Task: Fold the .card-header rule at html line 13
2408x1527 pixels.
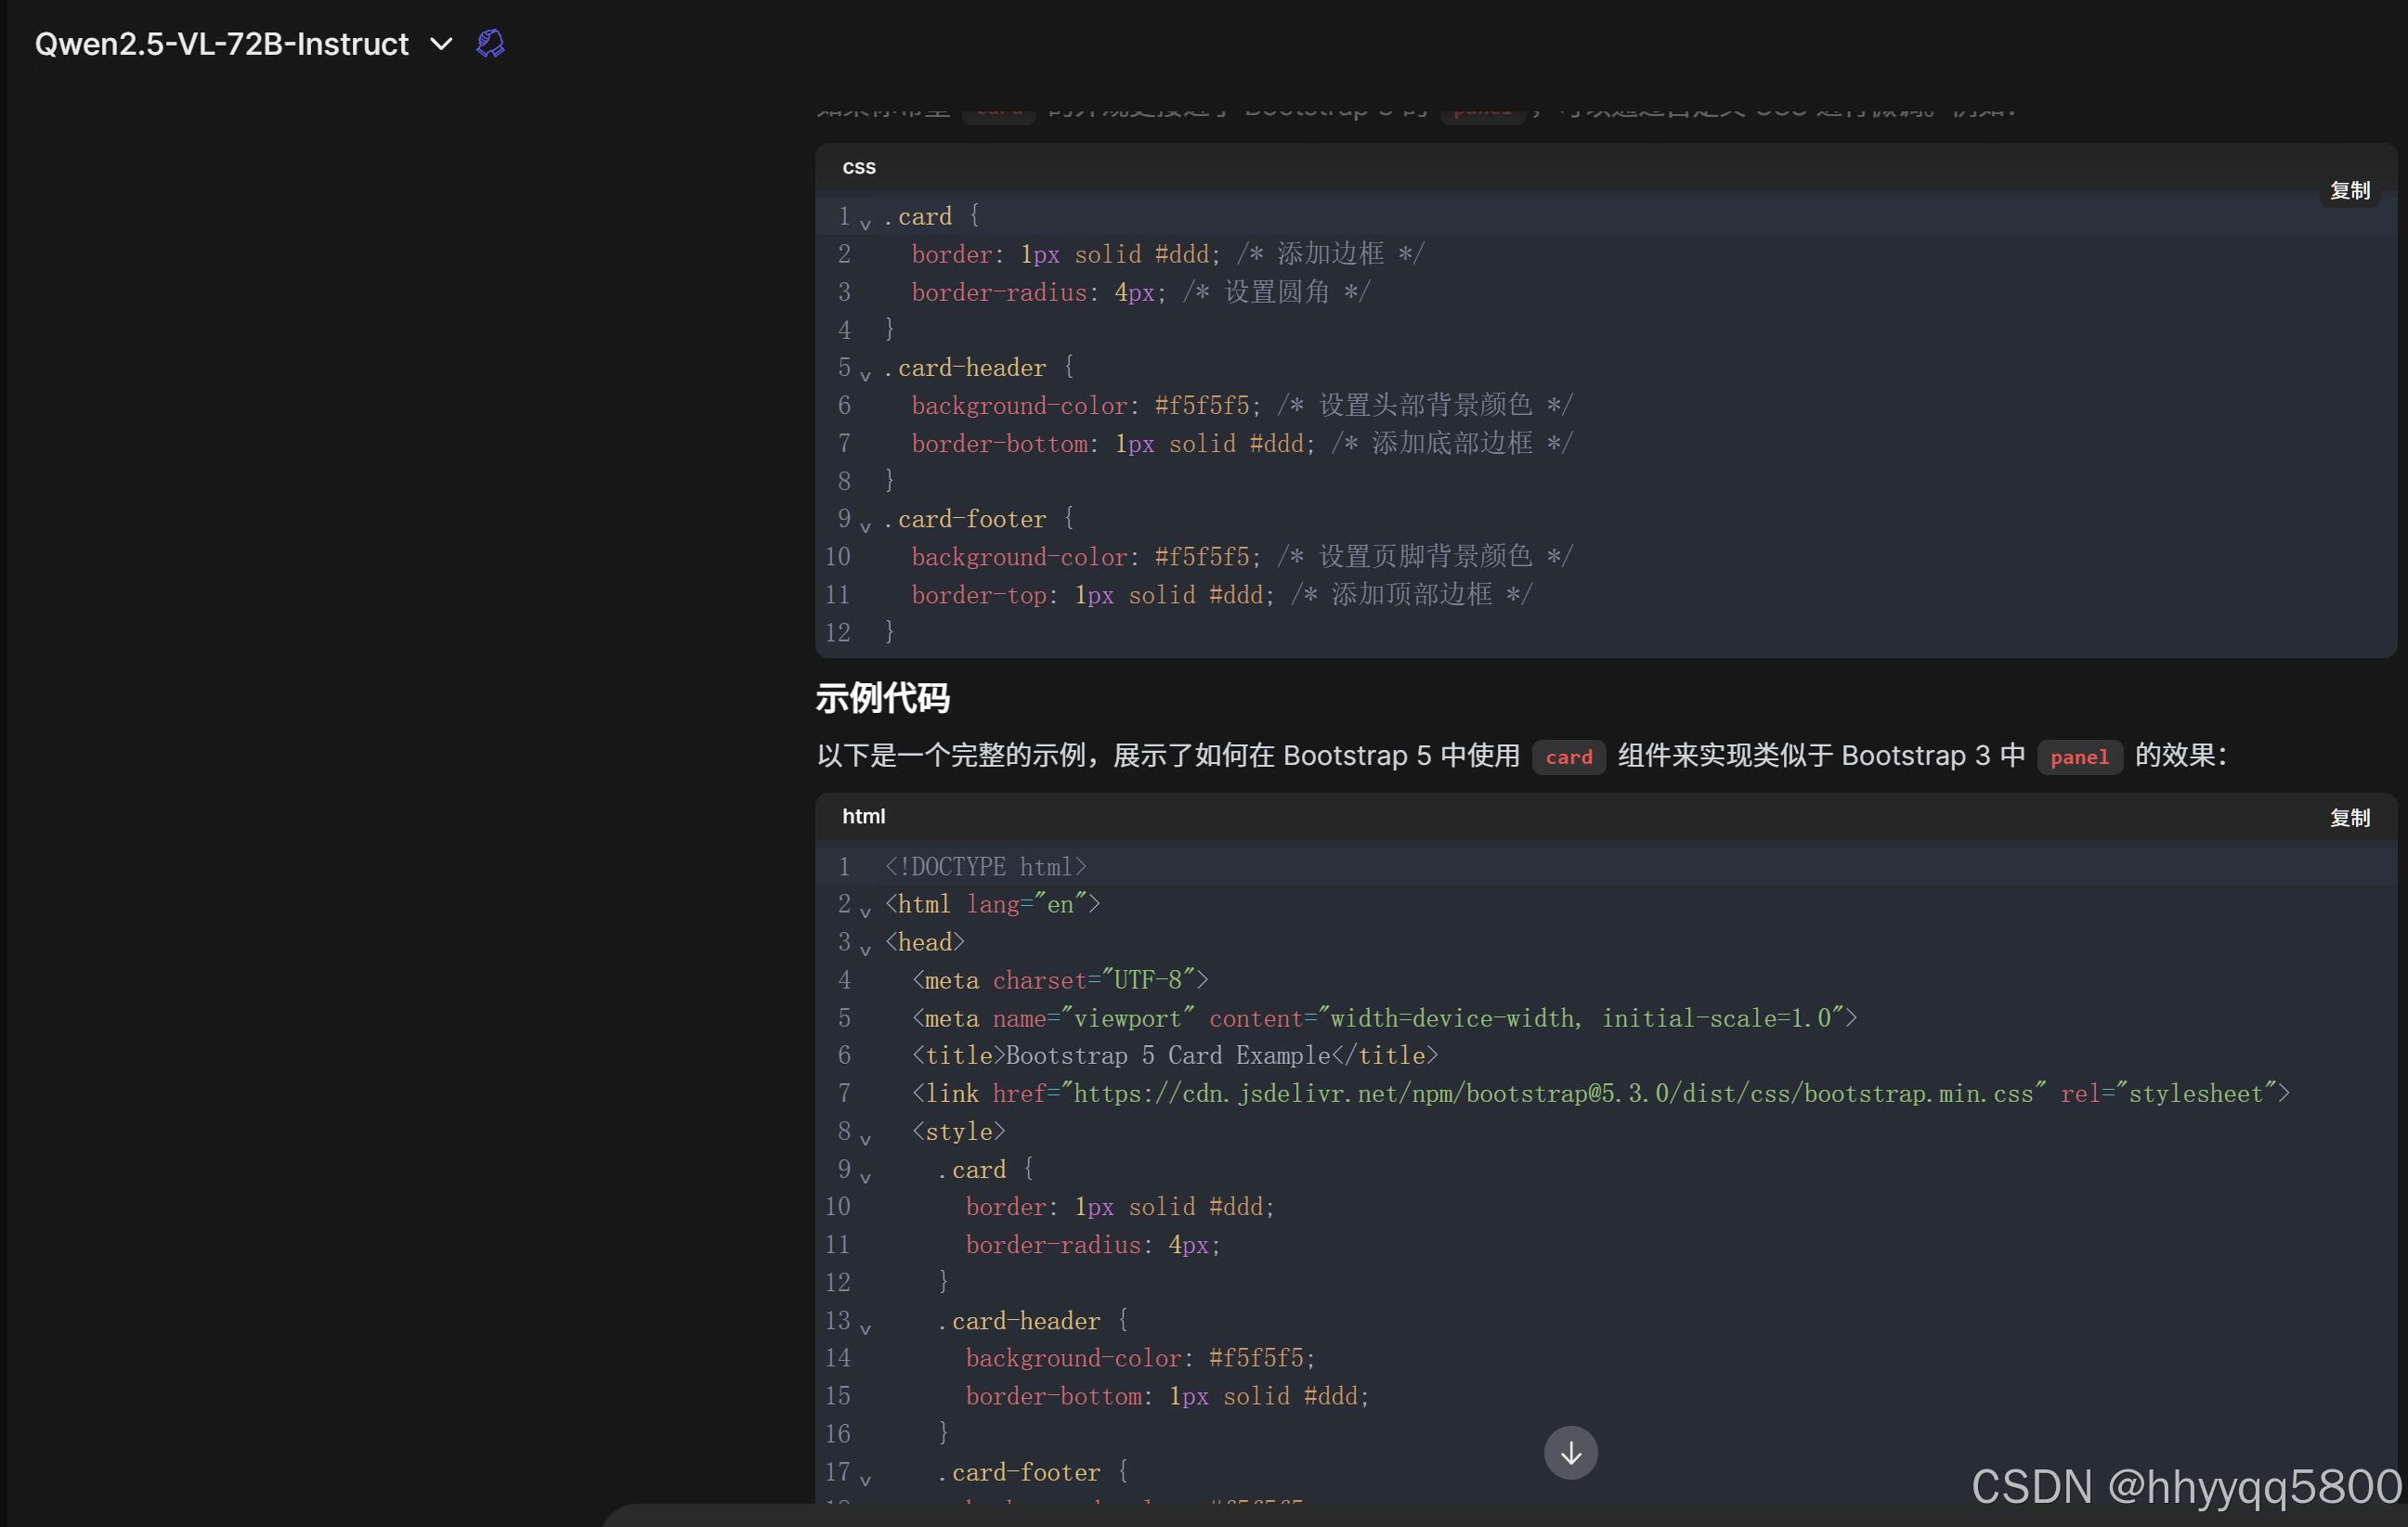Action: pyautogui.click(x=865, y=1328)
